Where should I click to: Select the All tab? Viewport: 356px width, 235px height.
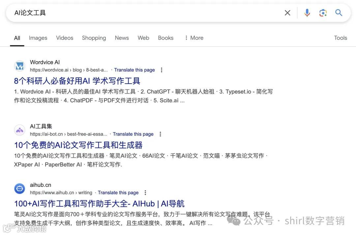[x=17, y=38]
